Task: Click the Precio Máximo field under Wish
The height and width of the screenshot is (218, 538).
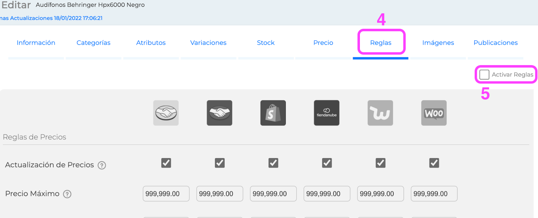Action: (x=380, y=194)
